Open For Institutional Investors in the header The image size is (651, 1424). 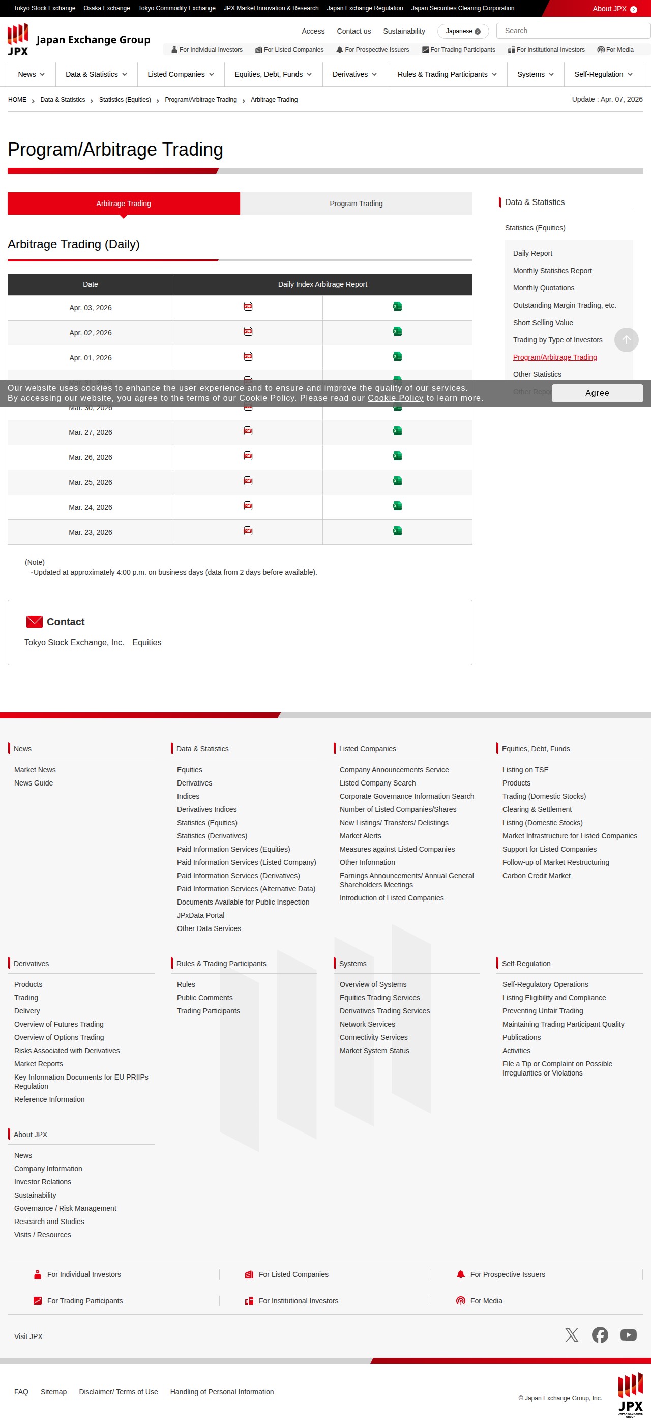tap(546, 50)
